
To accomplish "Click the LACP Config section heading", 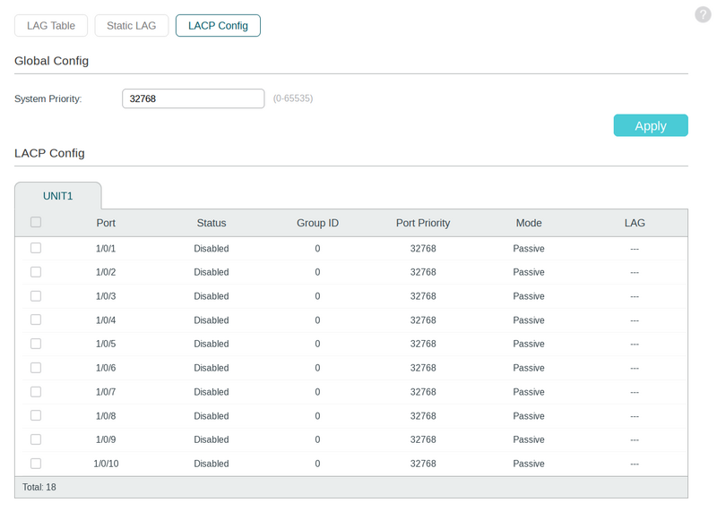I will [x=49, y=153].
